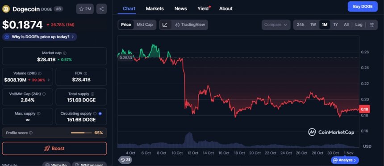Toggle chart to Mkt Cap view
The height and width of the screenshot is (166, 384).
tap(145, 24)
